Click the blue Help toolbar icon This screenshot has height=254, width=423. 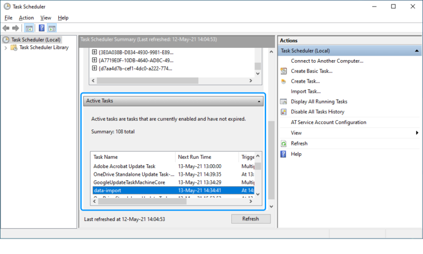(41, 28)
